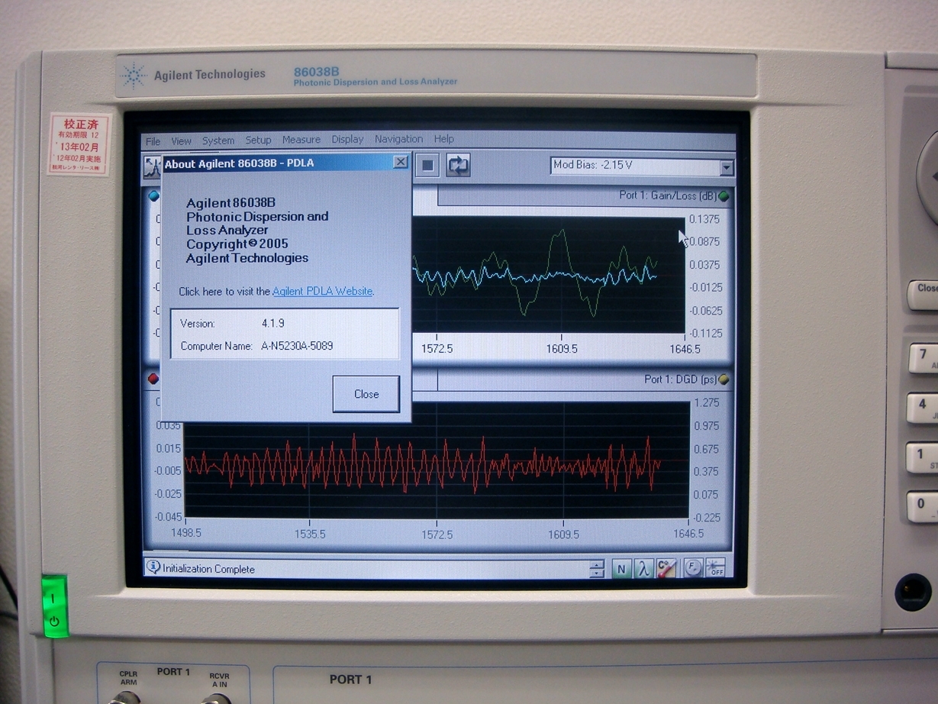Click the red marker at lower graph's left
Screen dimensions: 938x704
153,379
